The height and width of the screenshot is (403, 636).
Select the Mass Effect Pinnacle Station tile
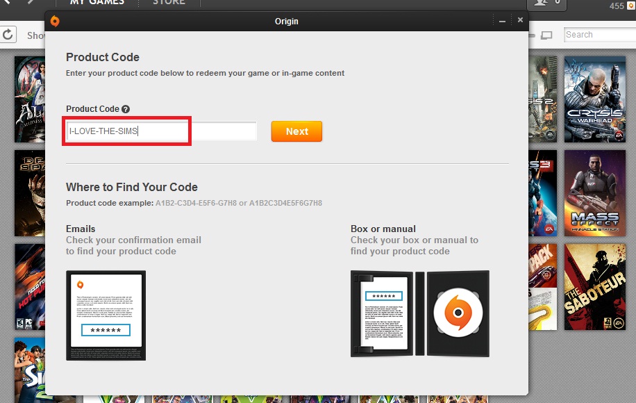tap(594, 193)
